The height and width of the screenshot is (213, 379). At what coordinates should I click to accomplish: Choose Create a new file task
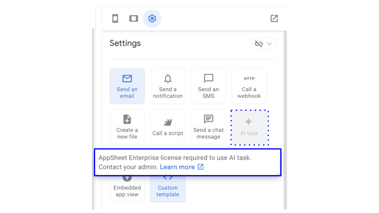[127, 127]
